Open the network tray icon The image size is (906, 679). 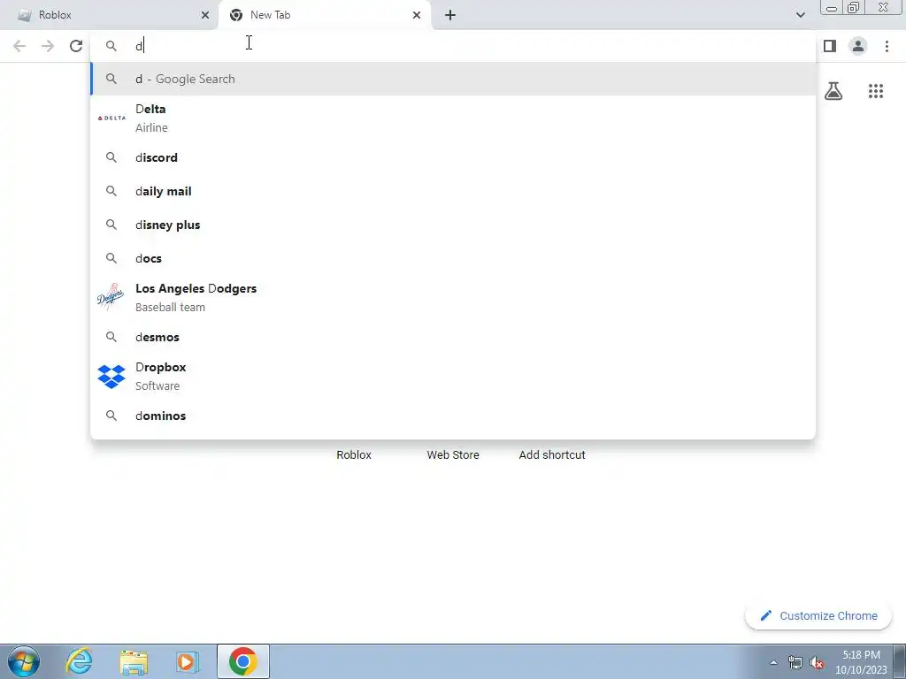coord(795,663)
